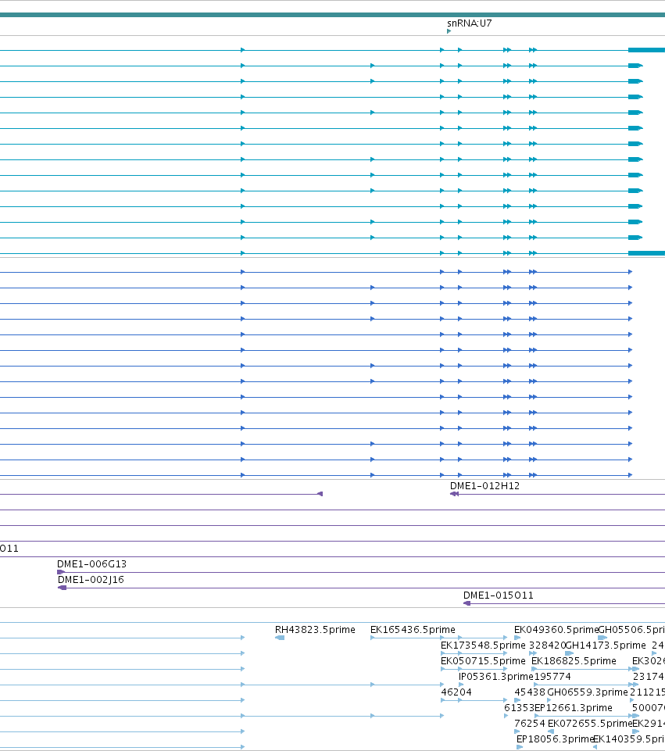Click the GH14173.5prime block glyph
665x751 pixels.
[x=569, y=653]
